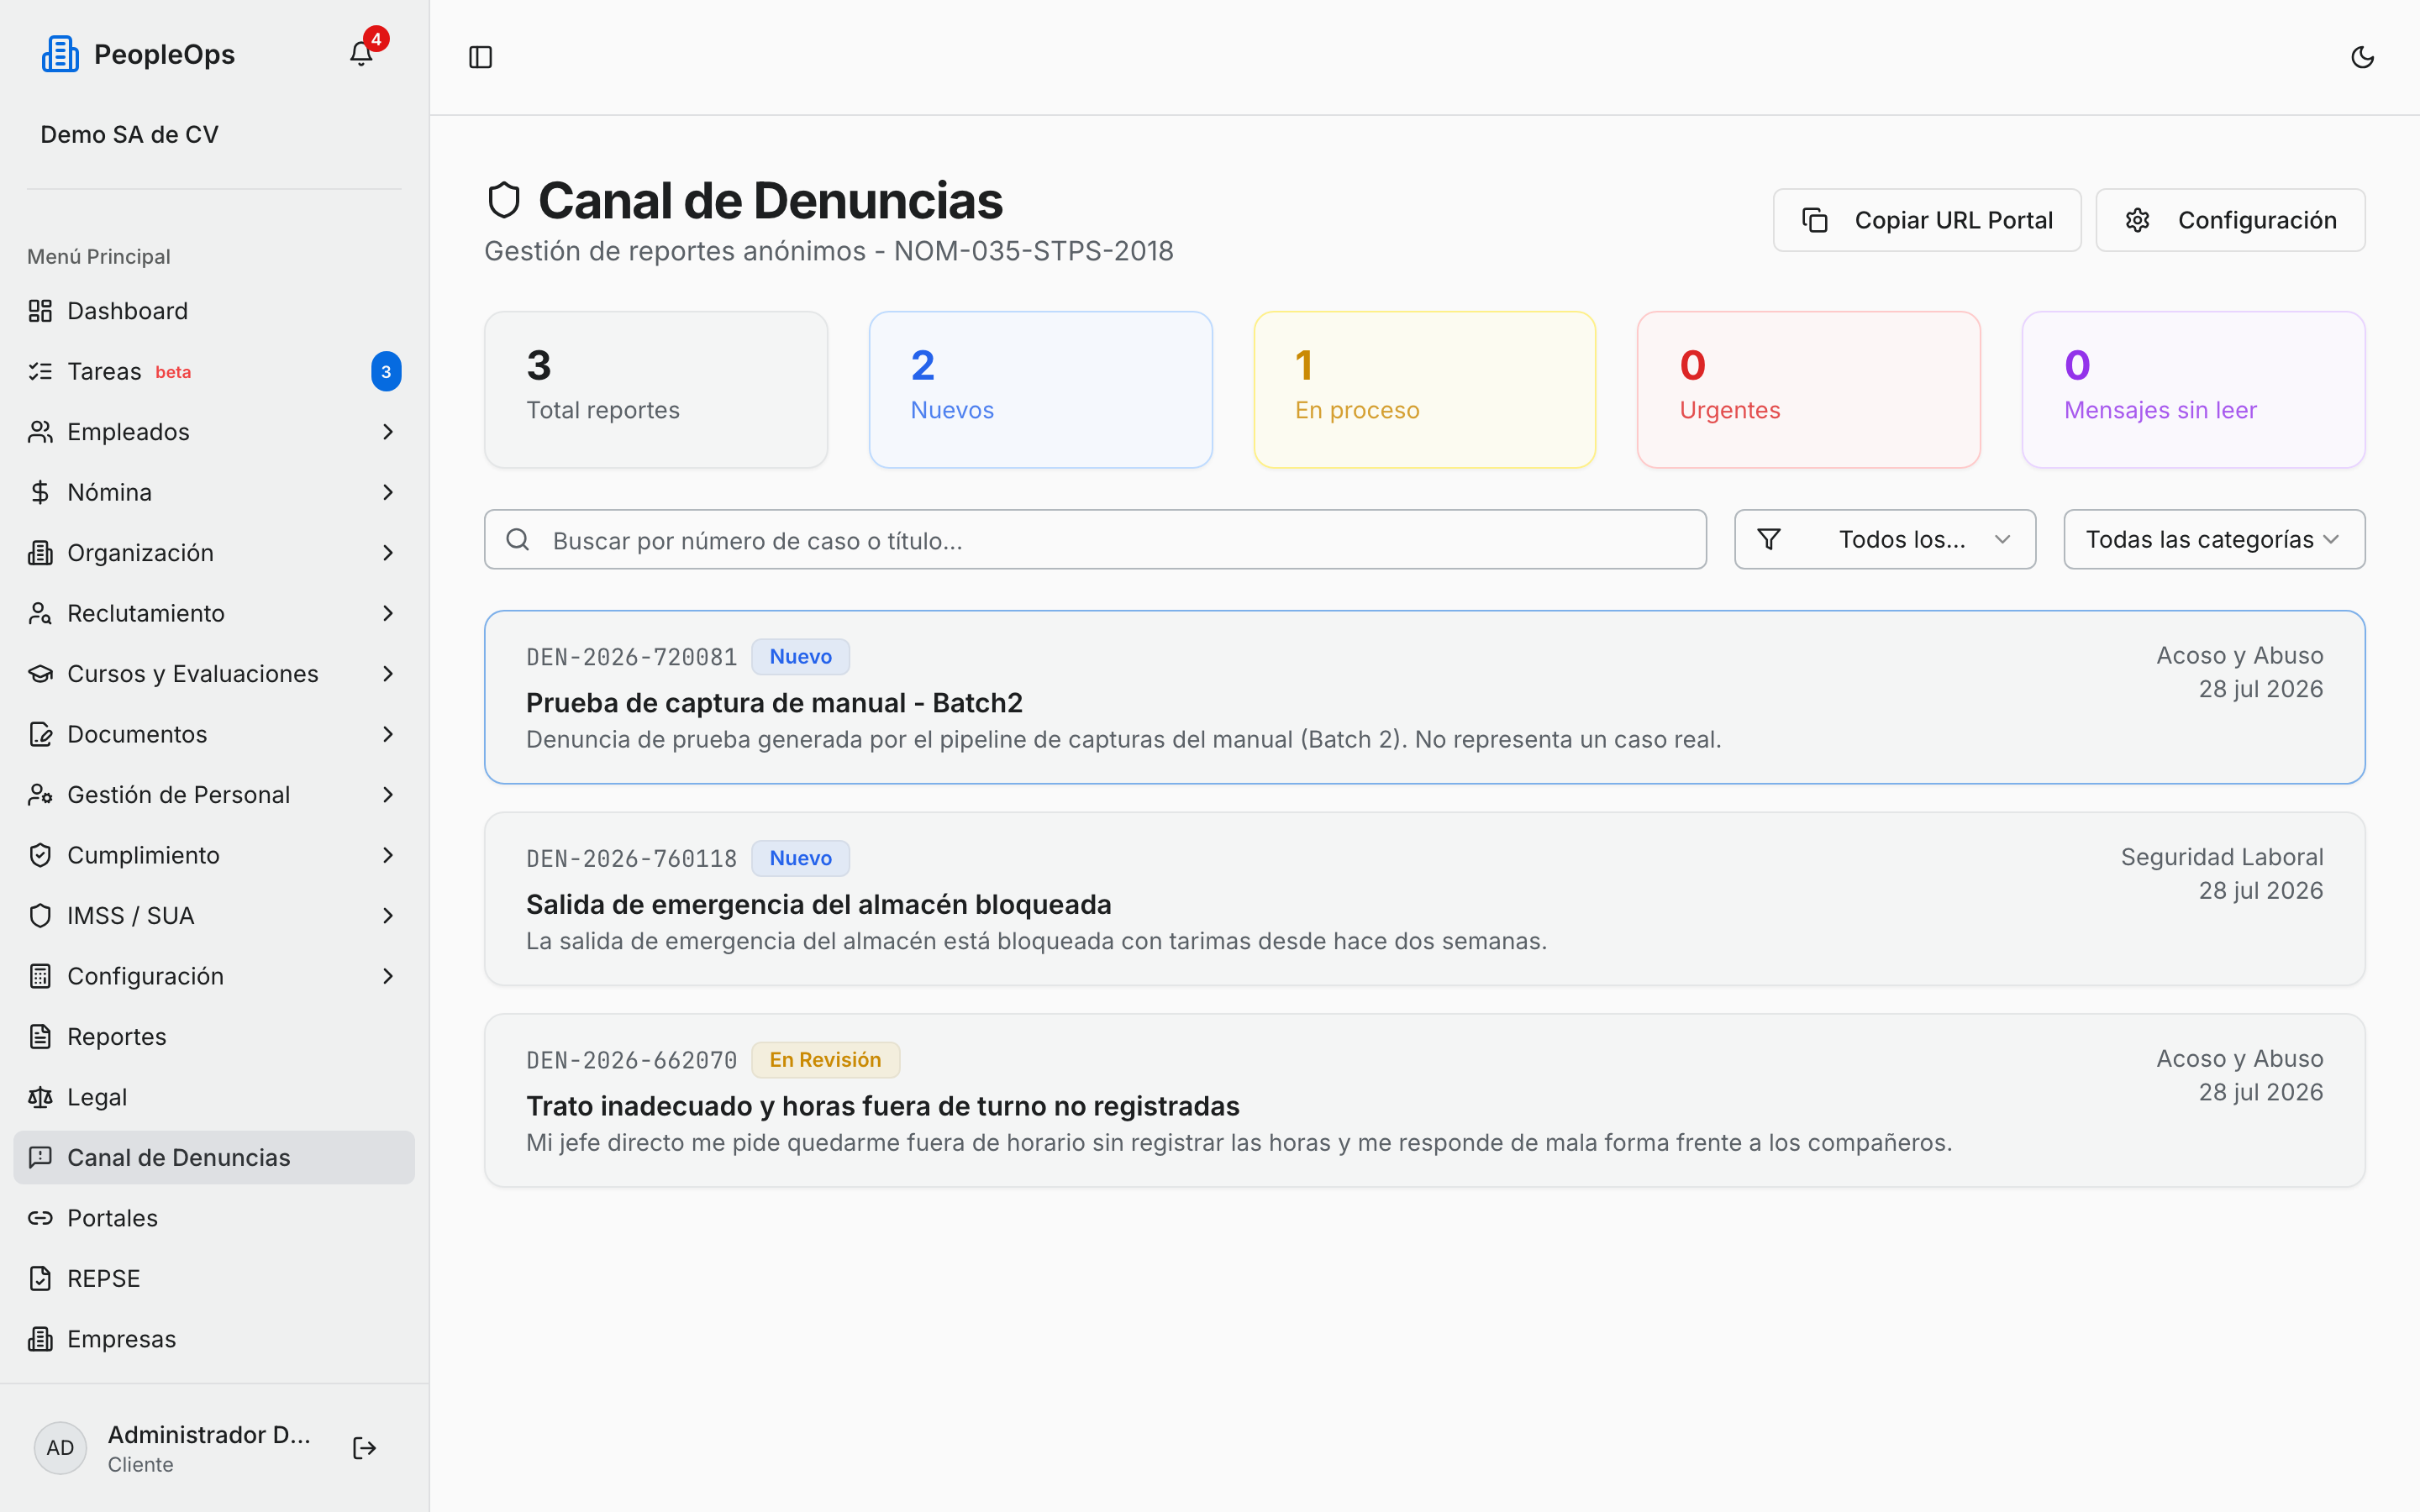The width and height of the screenshot is (2420, 1512).
Task: Expand the Empleados submenu chevron
Action: 388,432
